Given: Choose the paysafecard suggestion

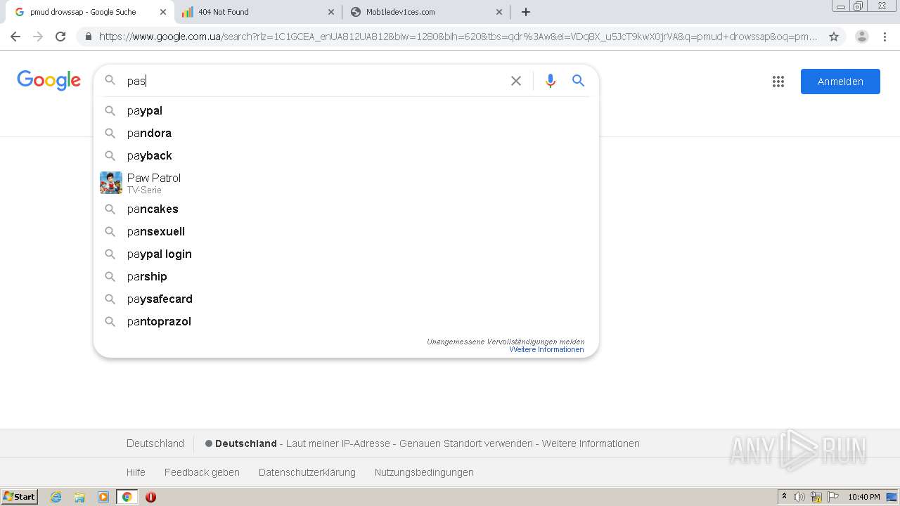Looking at the screenshot, I should pos(346,299).
